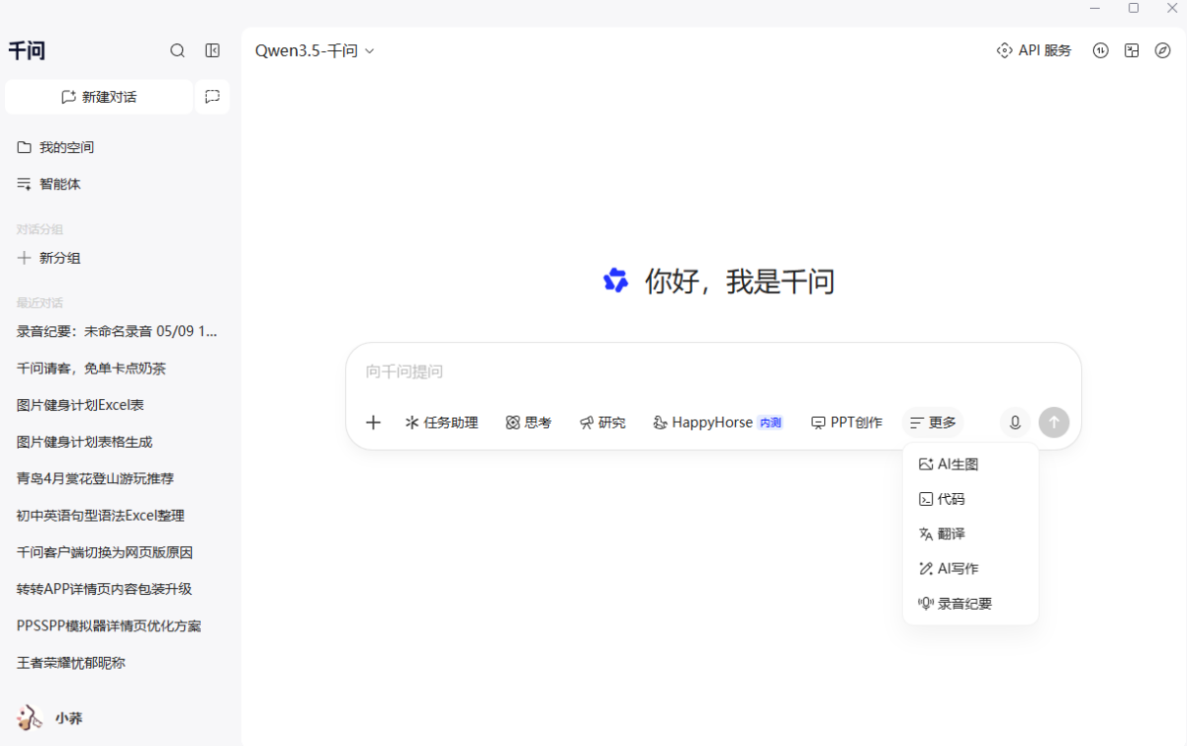Open API 服务 link
Viewport: 1187px width, 746px height.
[1034, 50]
